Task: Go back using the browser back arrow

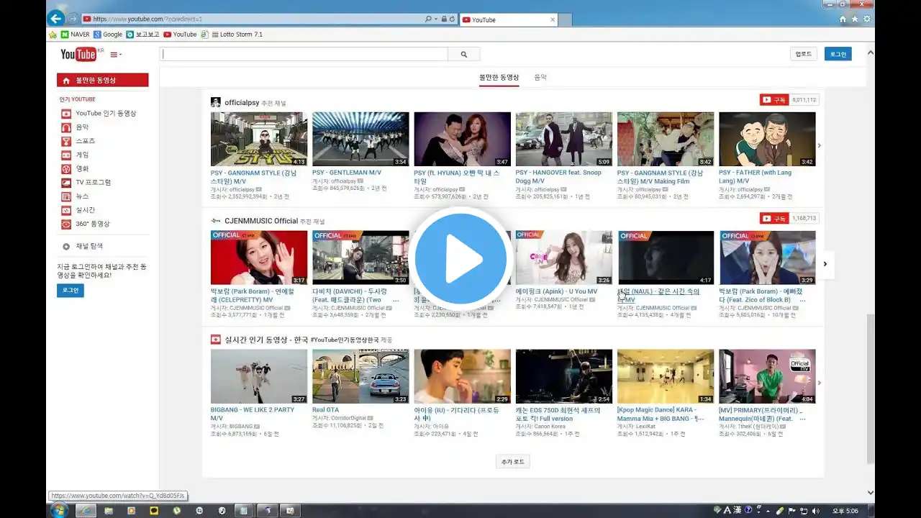Action: tap(56, 19)
